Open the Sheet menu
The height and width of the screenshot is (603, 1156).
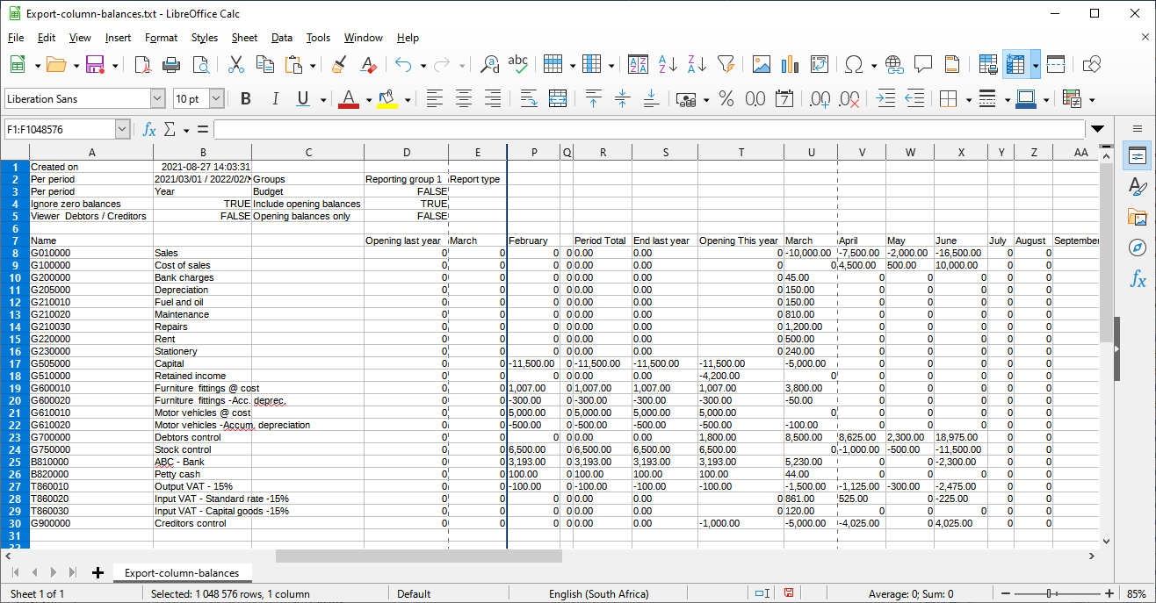pos(244,38)
